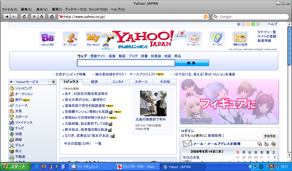Open ファイナンス in the services sidebar

24,123
